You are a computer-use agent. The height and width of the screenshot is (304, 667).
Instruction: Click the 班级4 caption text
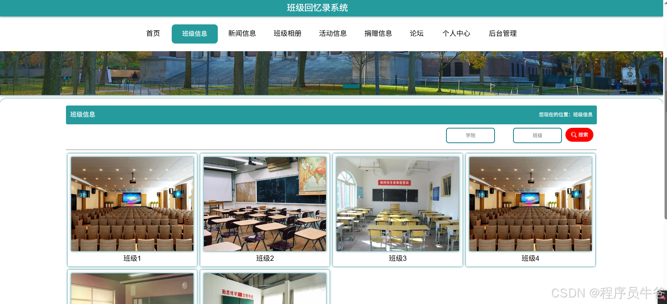pyautogui.click(x=531, y=258)
